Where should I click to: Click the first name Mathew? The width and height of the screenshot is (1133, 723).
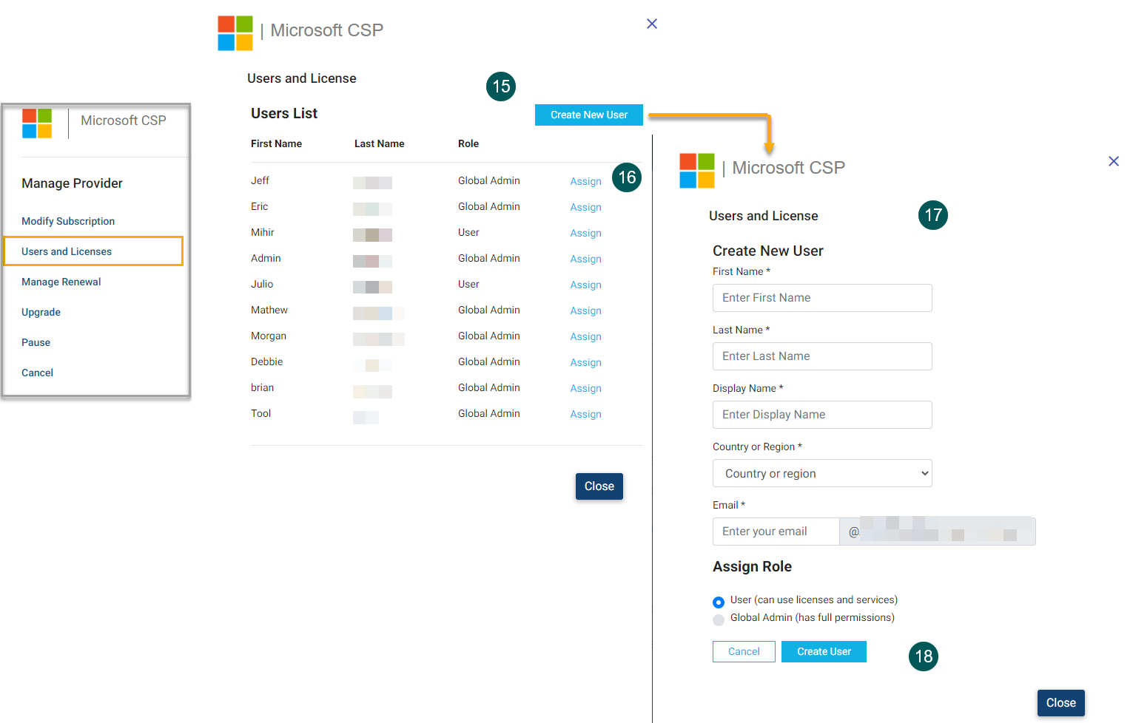click(x=269, y=310)
